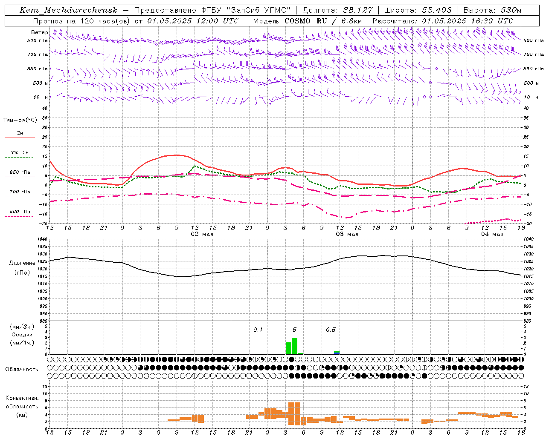The image size is (546, 436).
Task: Click the (мм/3ч.) precipitation unit label
Action: tap(22, 327)
